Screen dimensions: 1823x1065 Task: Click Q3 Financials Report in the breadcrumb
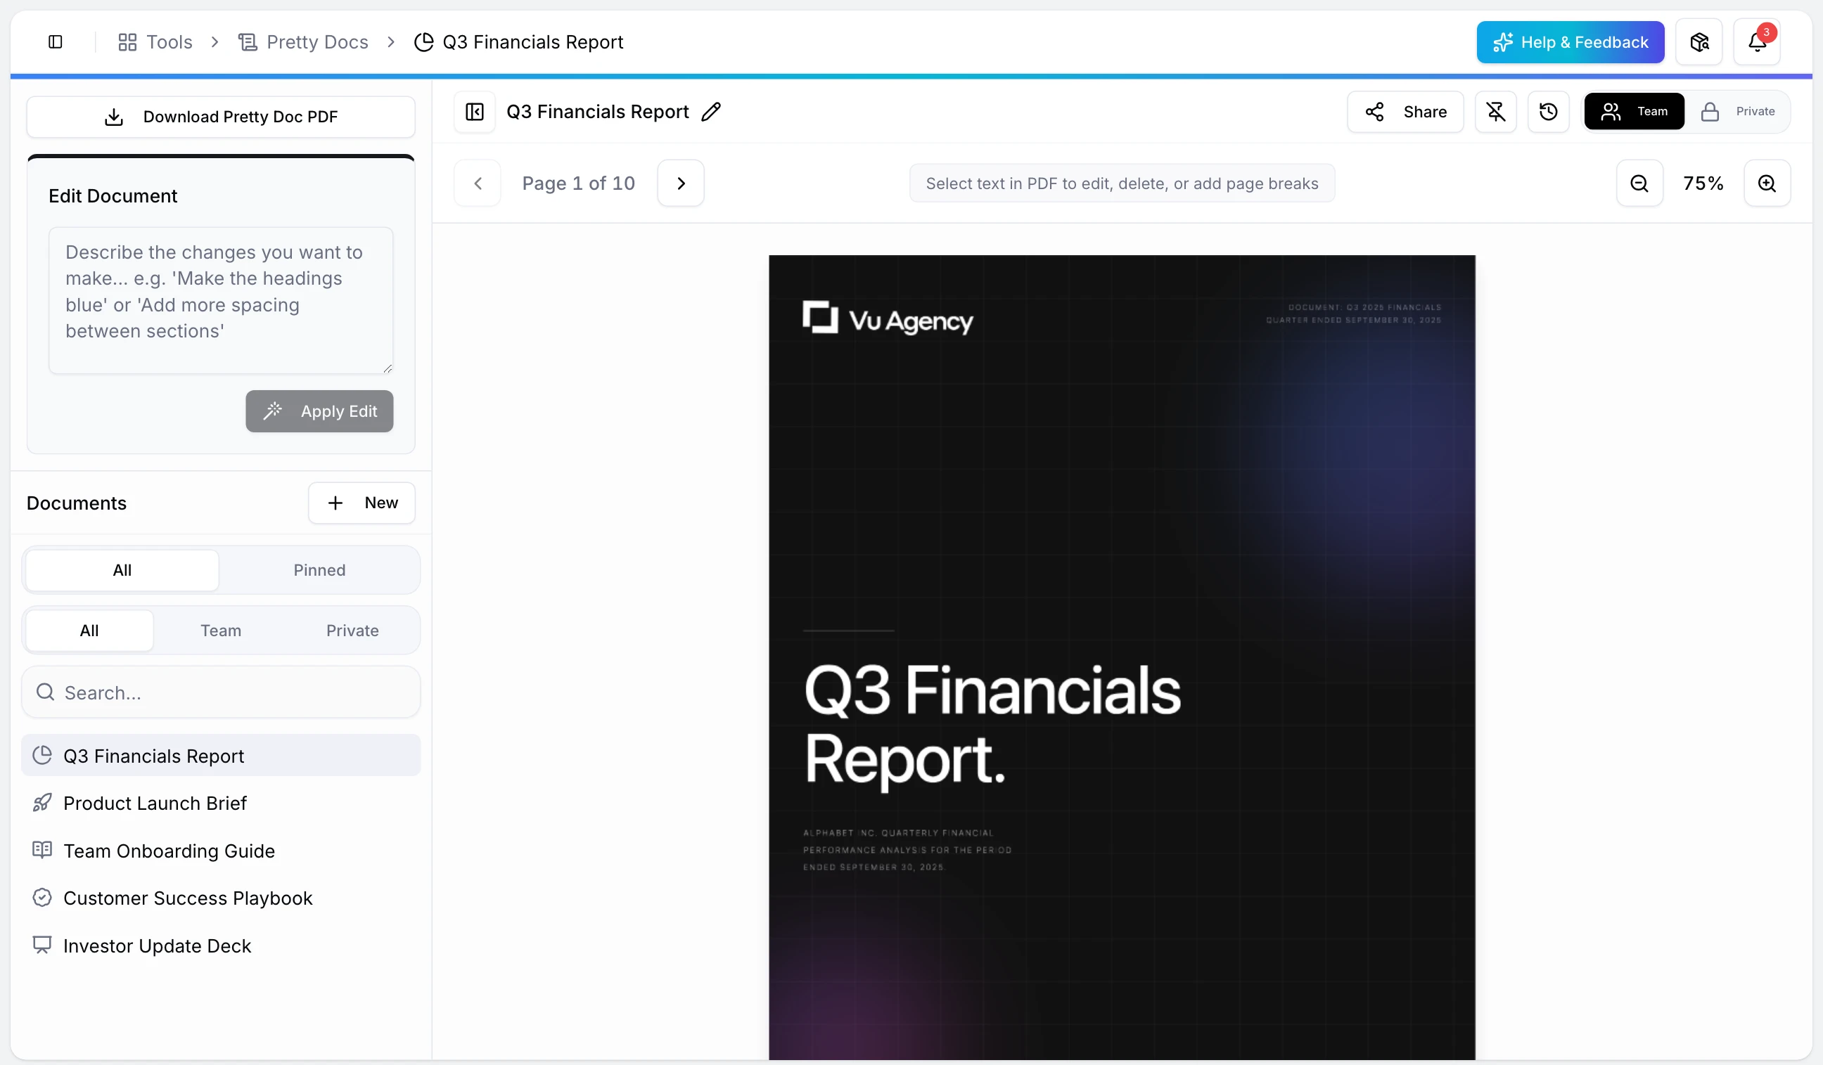(518, 42)
